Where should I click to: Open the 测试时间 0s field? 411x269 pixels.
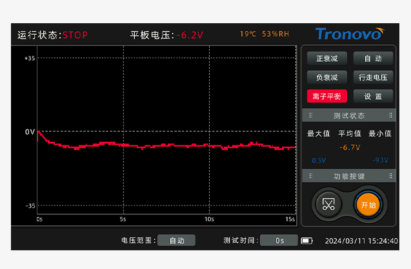(x=279, y=240)
